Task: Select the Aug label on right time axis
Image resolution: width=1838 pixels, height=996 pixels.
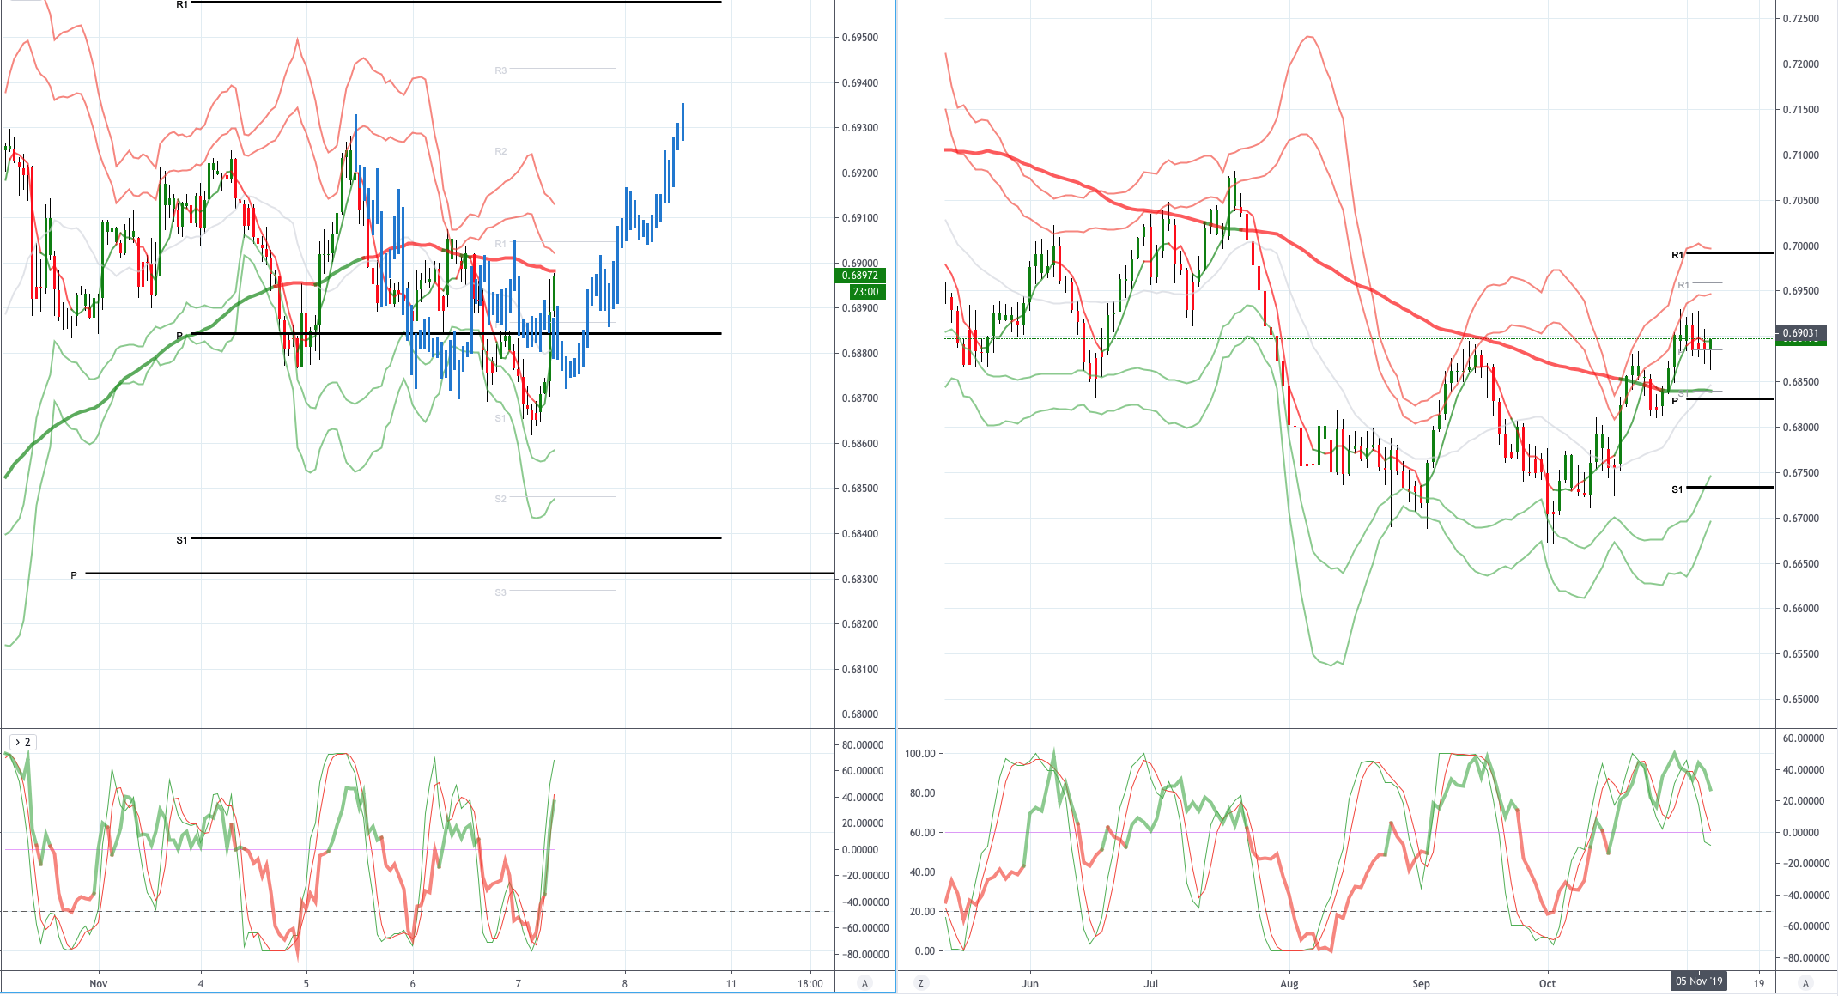Action: click(x=1289, y=984)
